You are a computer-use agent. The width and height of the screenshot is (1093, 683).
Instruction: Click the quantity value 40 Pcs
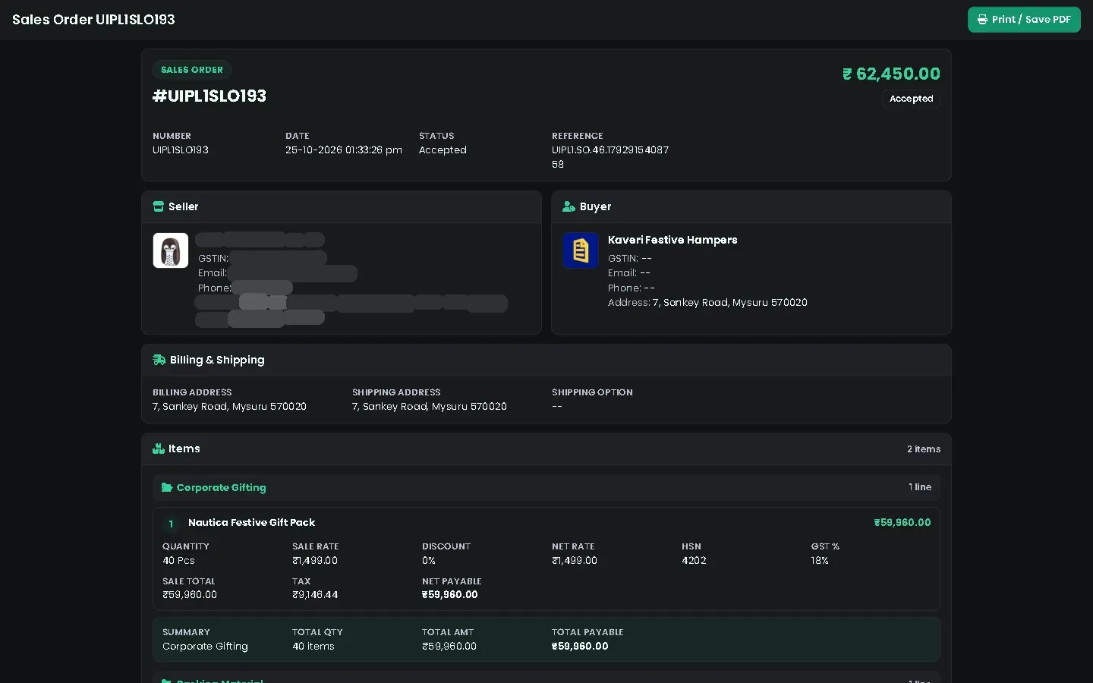point(178,561)
